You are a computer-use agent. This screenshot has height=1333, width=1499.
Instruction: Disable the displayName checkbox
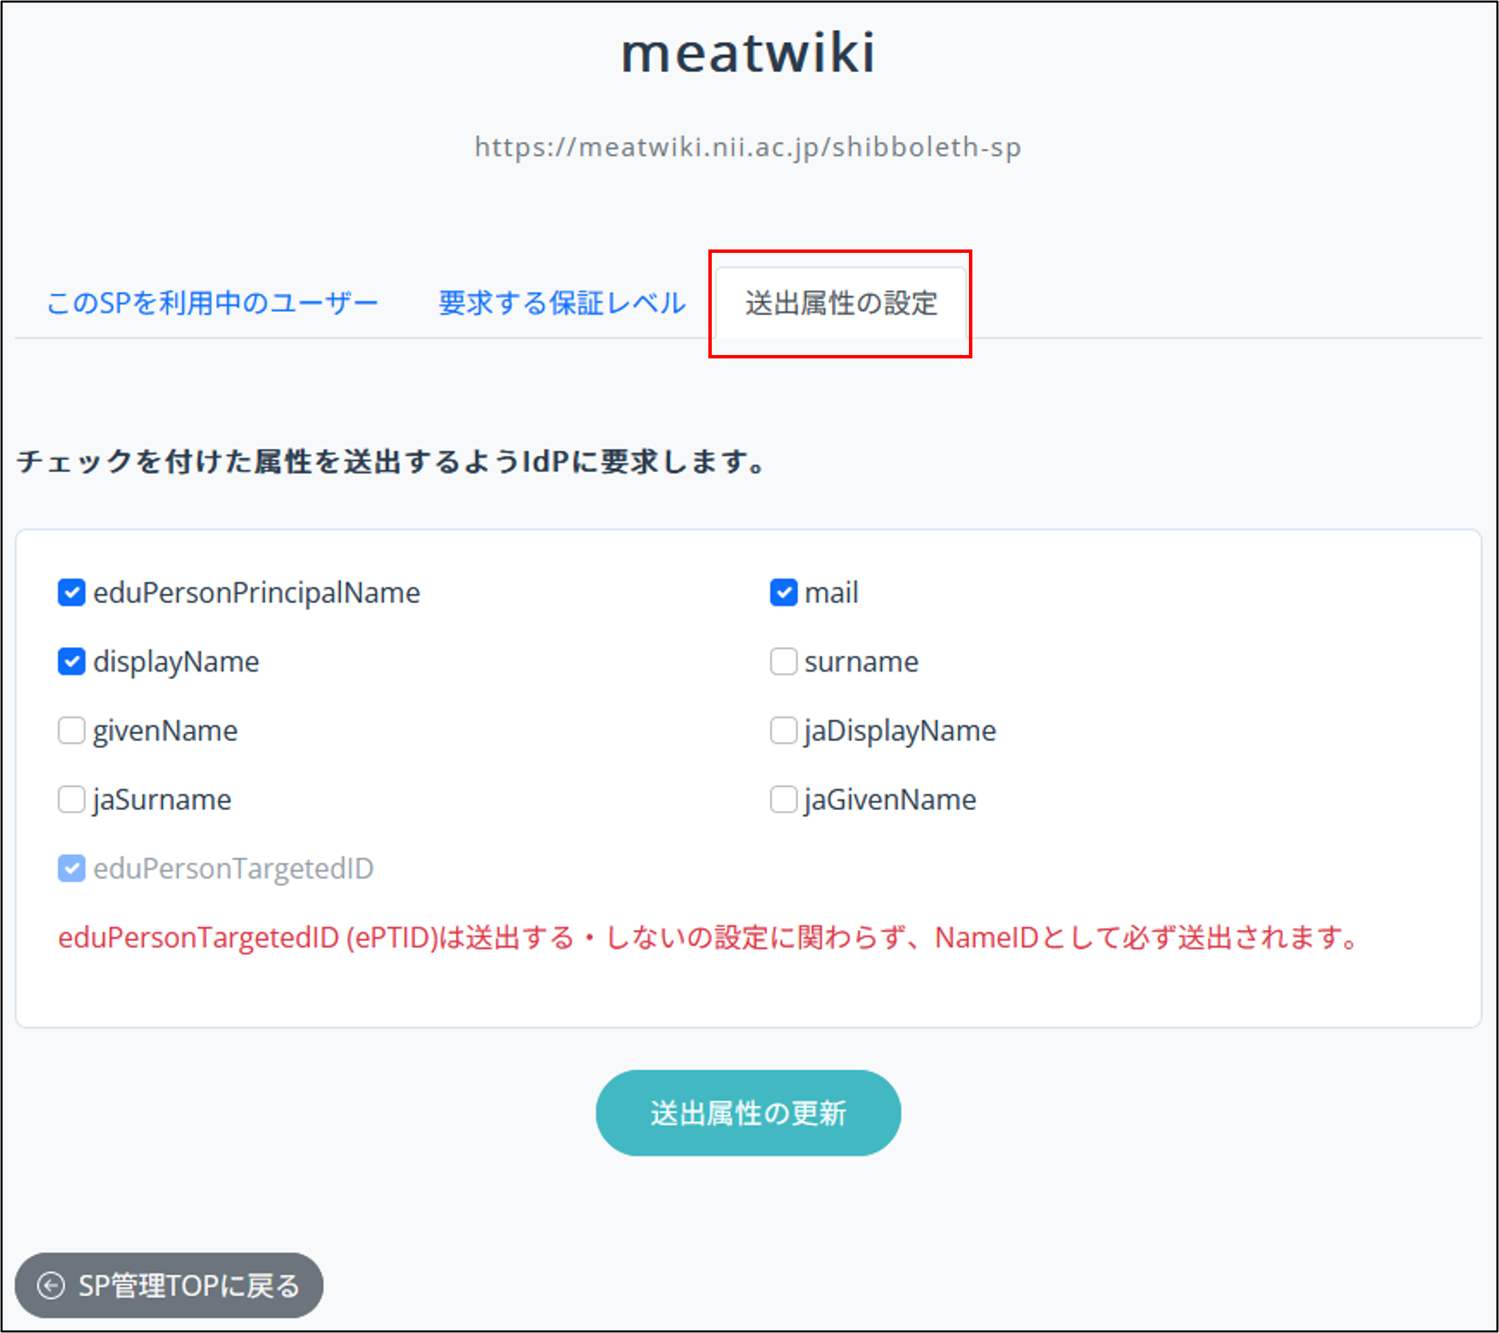click(x=71, y=662)
